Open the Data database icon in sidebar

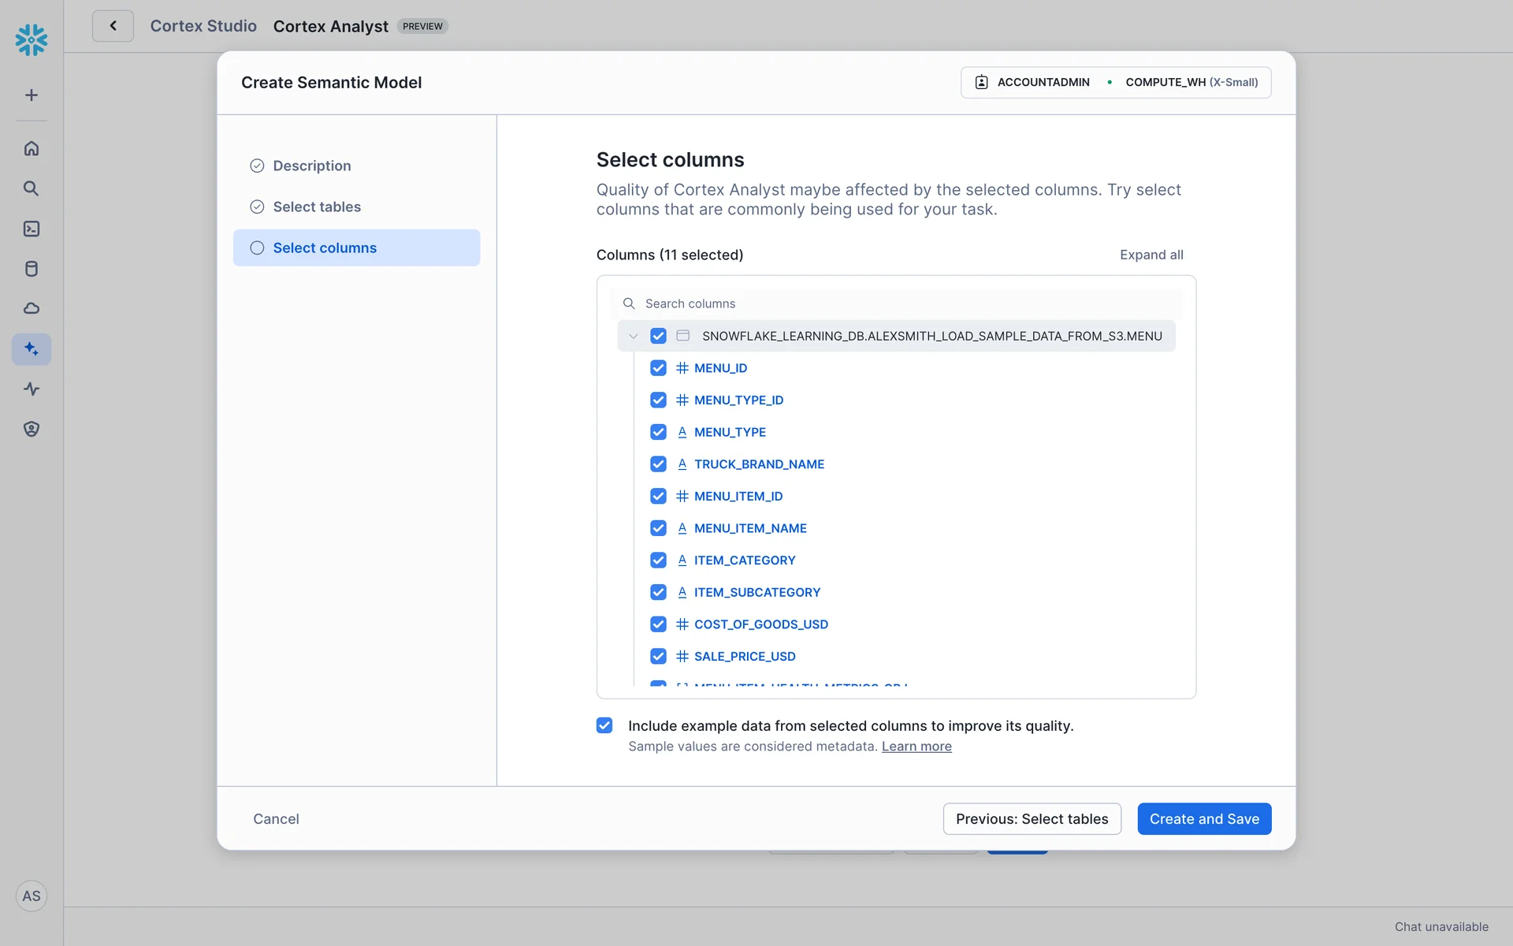[32, 269]
